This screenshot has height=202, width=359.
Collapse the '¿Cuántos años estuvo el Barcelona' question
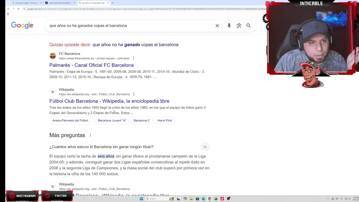pyautogui.click(x=205, y=147)
